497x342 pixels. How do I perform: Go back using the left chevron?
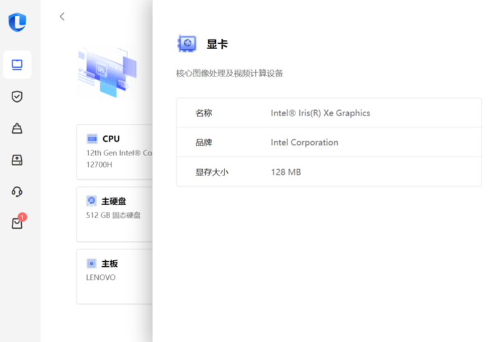(62, 17)
